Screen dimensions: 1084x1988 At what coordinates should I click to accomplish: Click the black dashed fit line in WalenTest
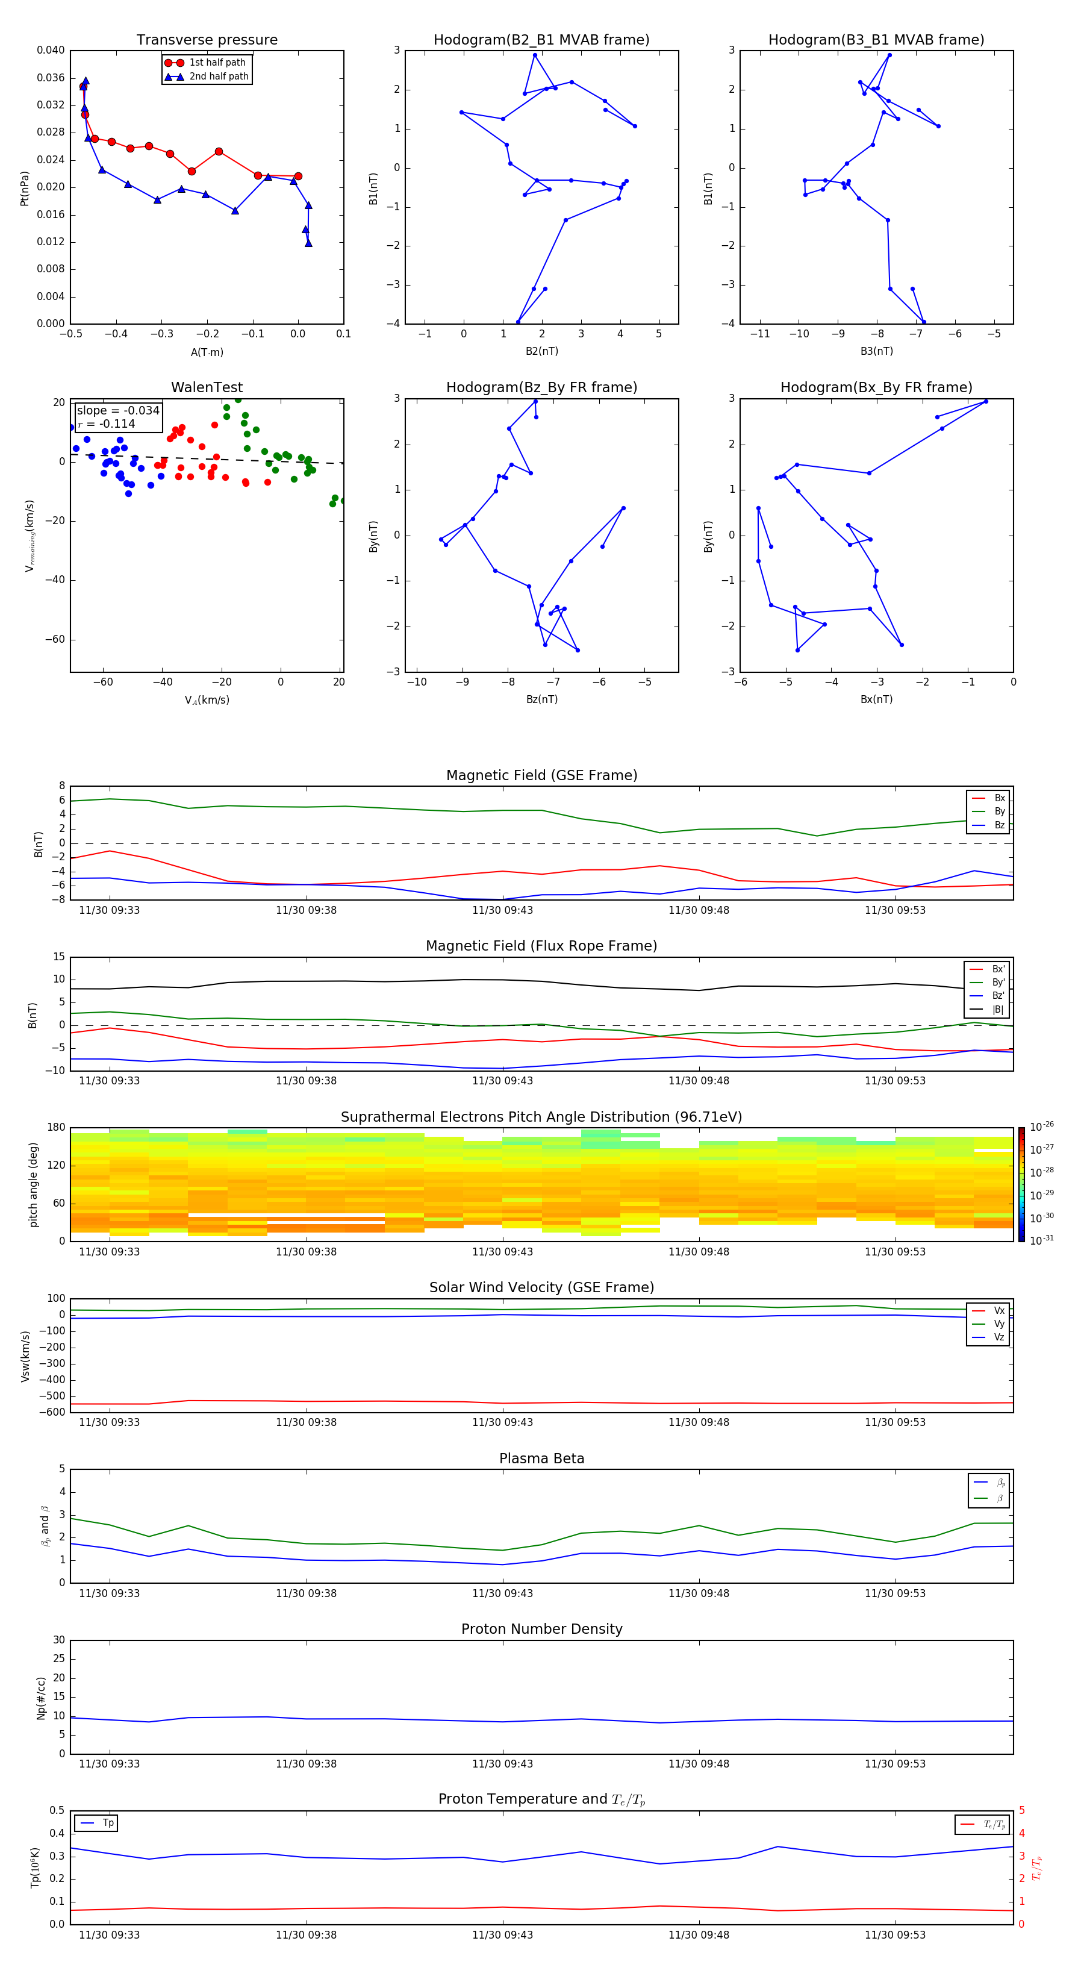coord(207,458)
